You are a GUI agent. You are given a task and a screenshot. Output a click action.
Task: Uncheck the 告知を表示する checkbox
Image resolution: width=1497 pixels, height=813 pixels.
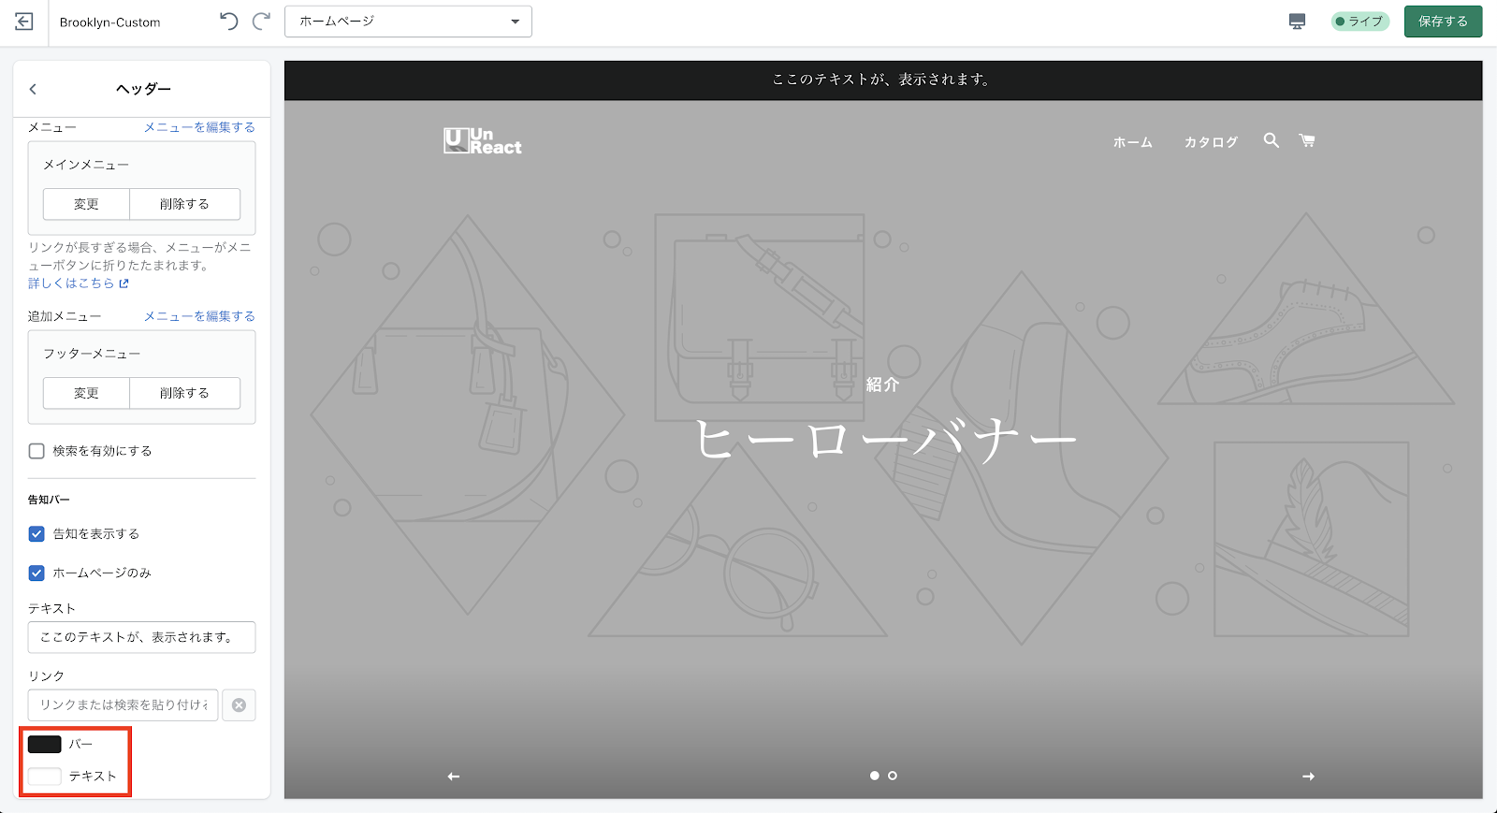click(x=36, y=534)
